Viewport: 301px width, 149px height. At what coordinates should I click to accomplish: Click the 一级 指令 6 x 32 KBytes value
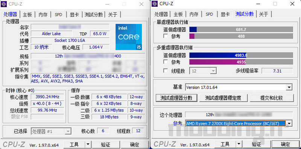click(x=109, y=104)
